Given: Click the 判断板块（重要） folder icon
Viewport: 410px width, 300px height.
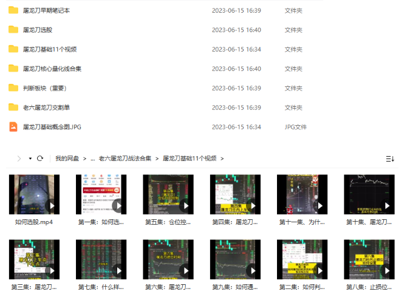Looking at the screenshot, I should pos(13,88).
